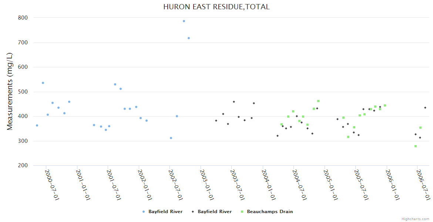Select the rightmost black diamond data point
This screenshot has width=433, height=222.
(425, 108)
